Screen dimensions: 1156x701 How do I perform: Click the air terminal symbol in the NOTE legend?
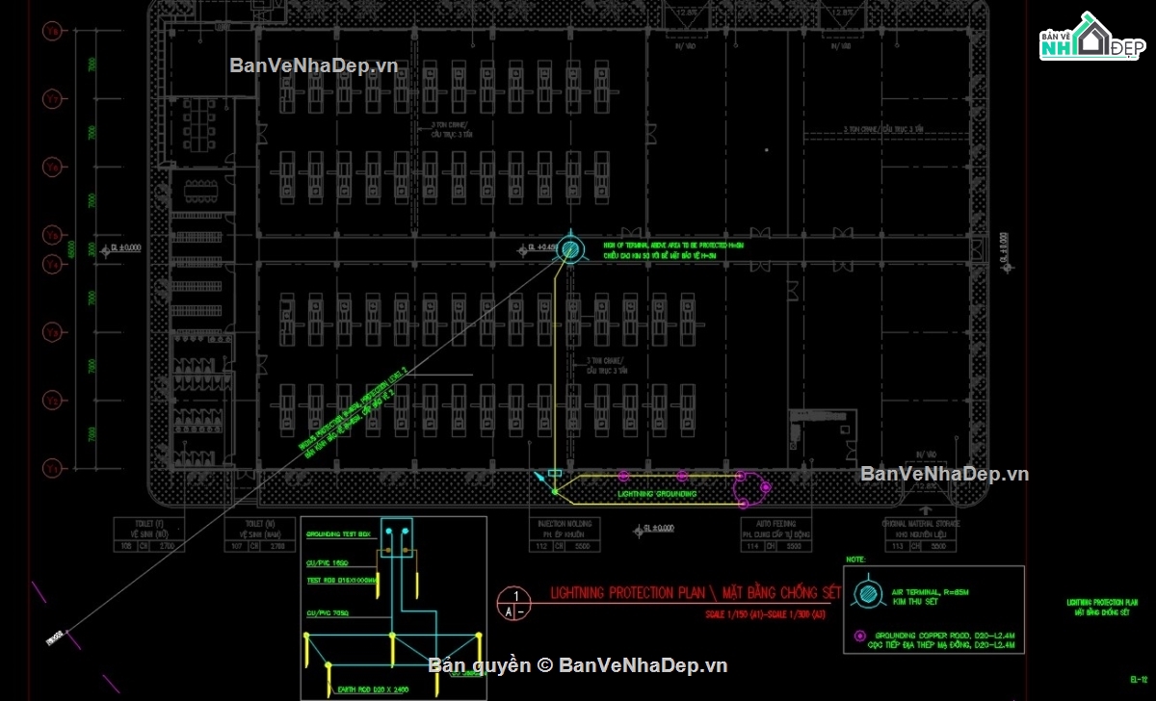pos(869,594)
